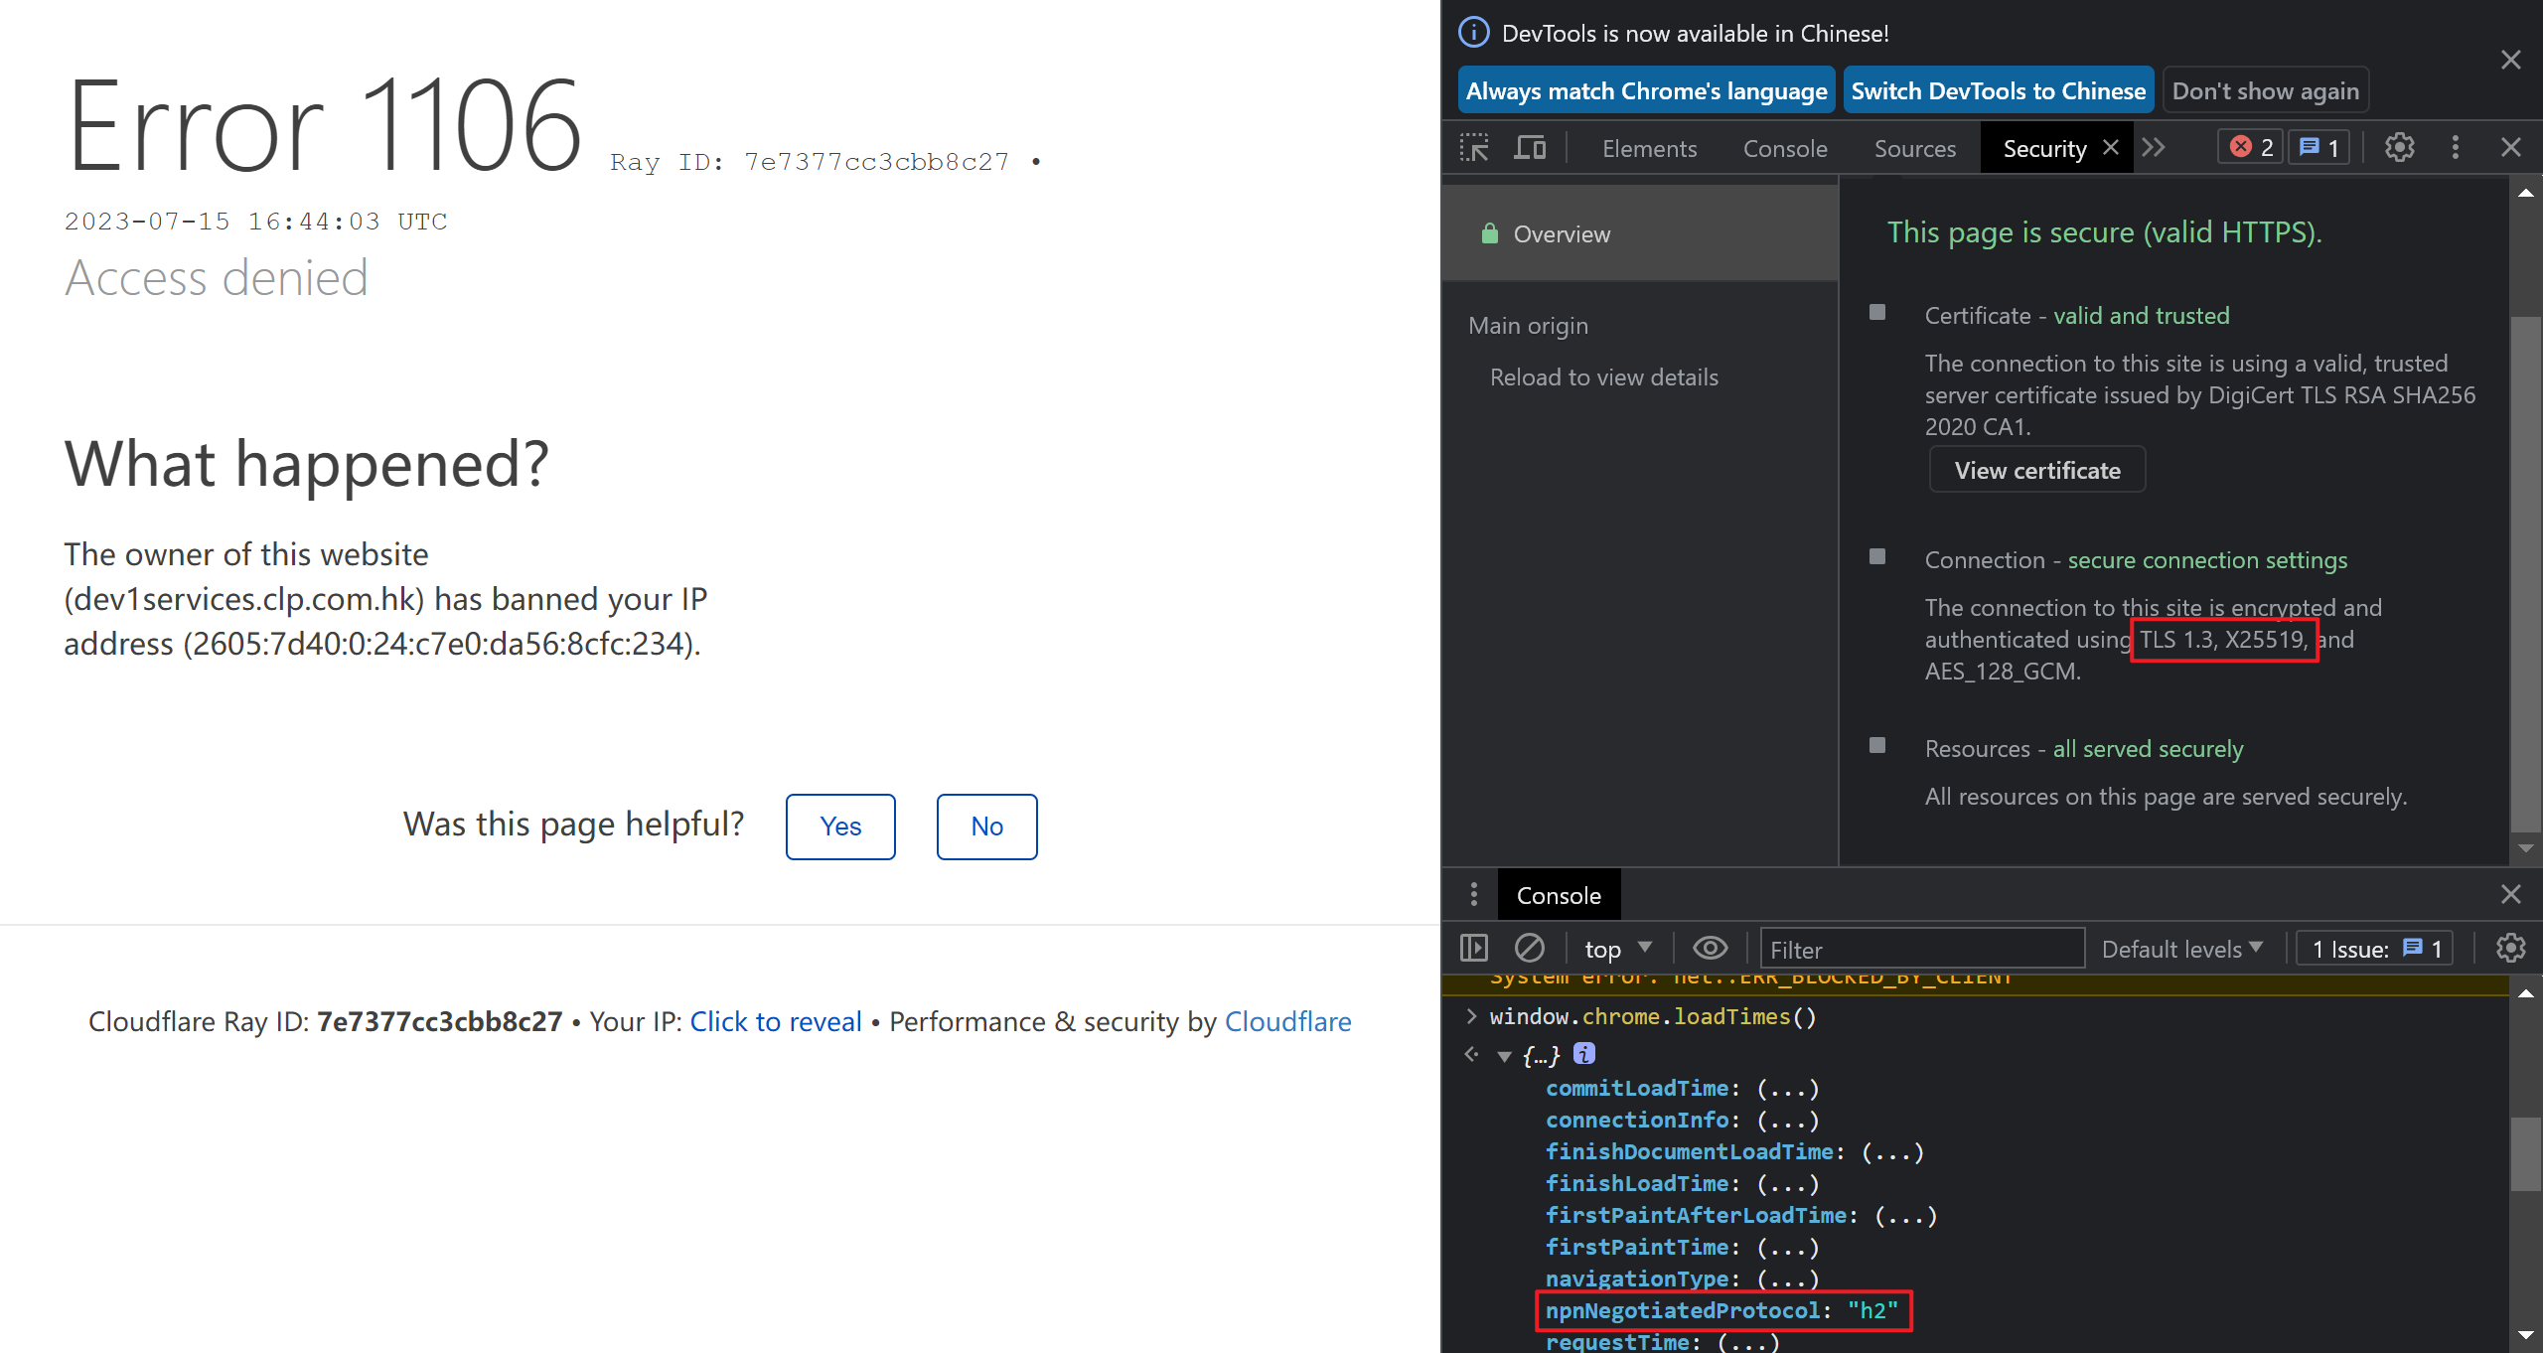Click the console scroll-up arrow

point(2526,993)
